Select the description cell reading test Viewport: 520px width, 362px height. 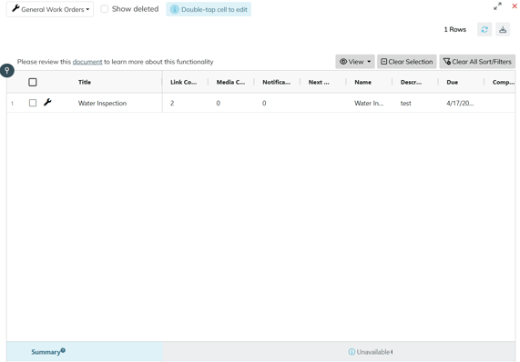click(405, 104)
